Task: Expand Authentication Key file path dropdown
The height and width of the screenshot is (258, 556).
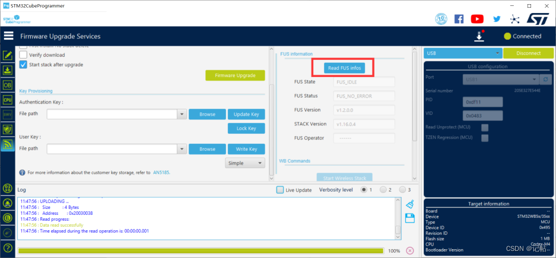Action: [182, 114]
